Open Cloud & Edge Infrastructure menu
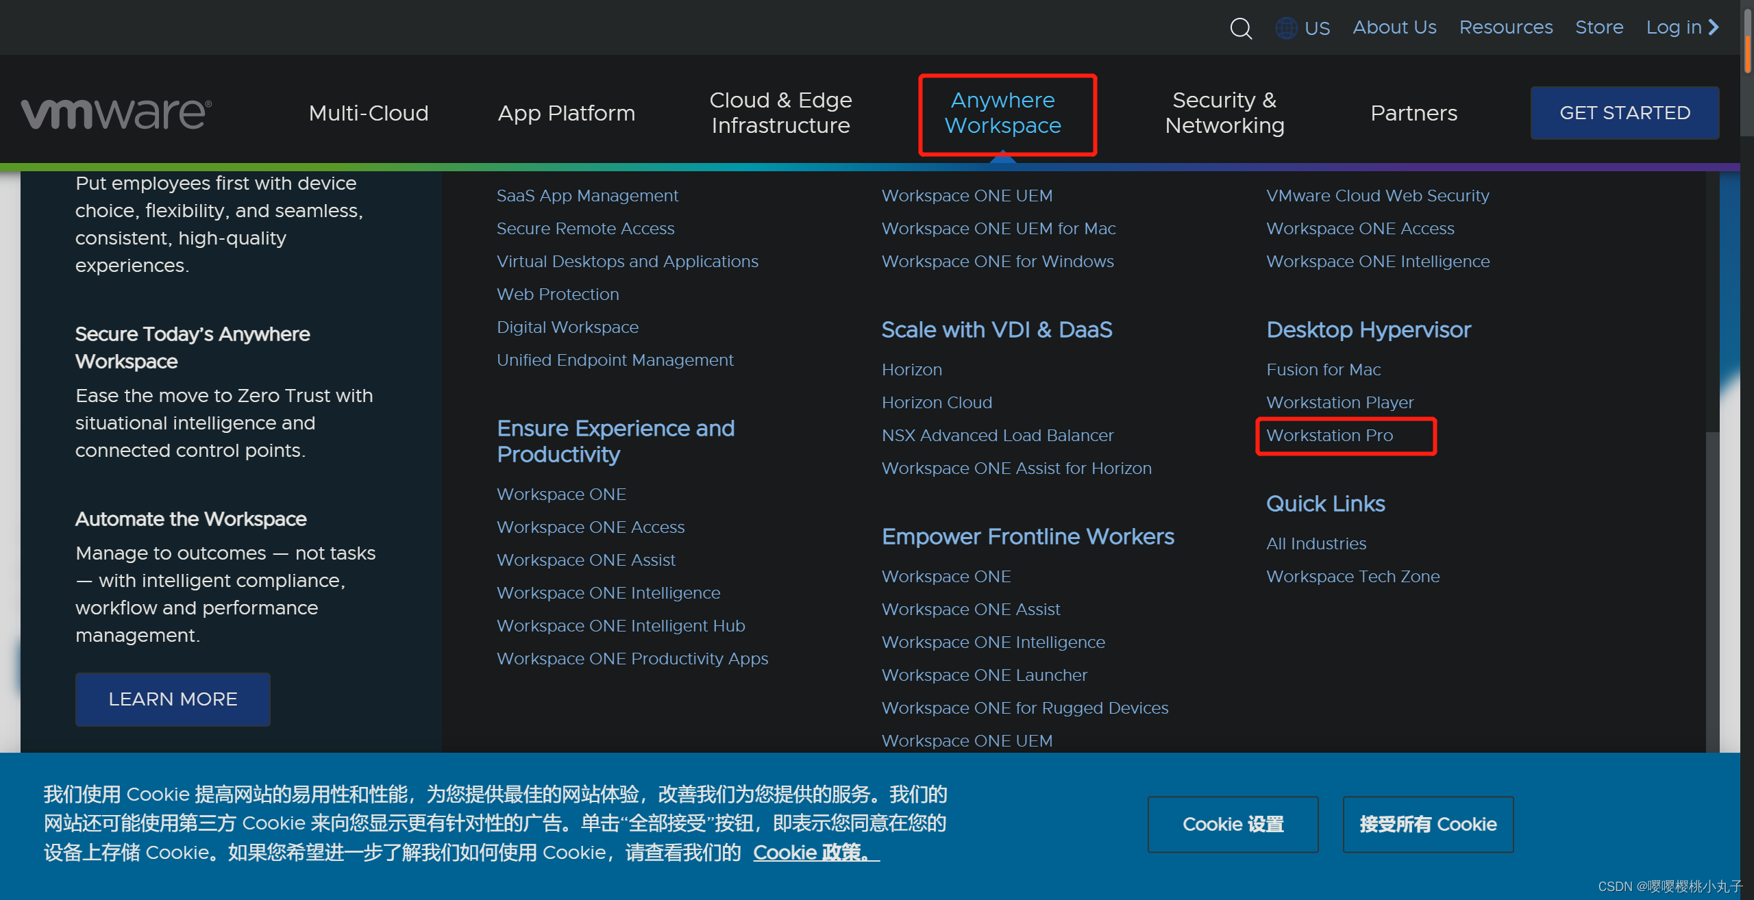The image size is (1754, 900). tap(780, 113)
